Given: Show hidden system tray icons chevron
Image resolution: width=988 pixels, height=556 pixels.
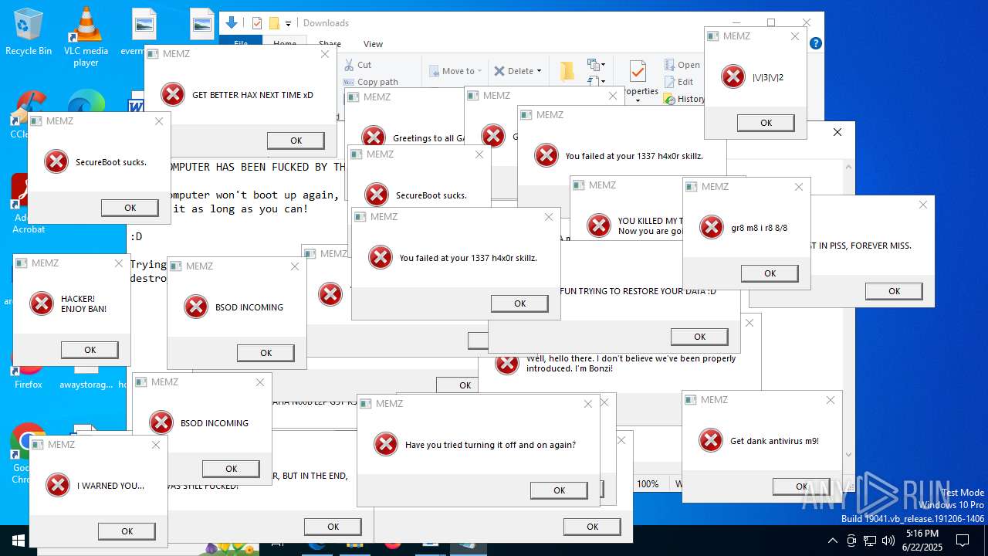Looking at the screenshot, I should point(832,541).
